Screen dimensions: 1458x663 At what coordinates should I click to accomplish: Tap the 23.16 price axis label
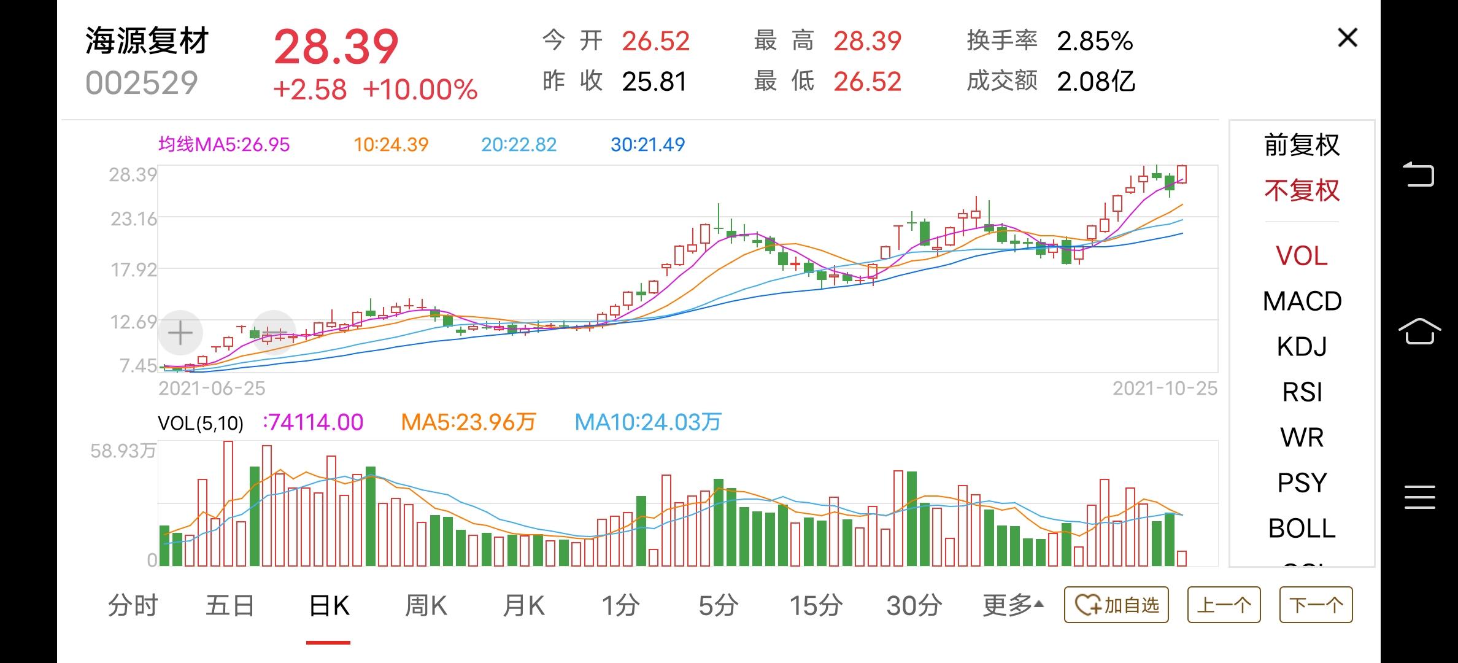(133, 219)
